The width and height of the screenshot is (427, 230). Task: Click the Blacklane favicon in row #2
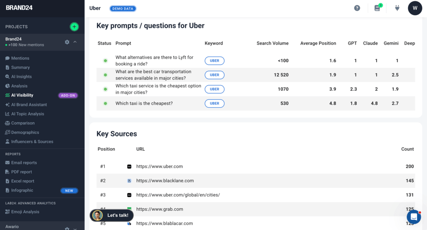tap(129, 181)
